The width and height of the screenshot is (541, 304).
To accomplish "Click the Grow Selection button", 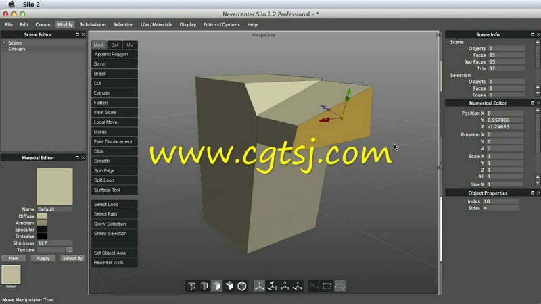I will 114,224.
